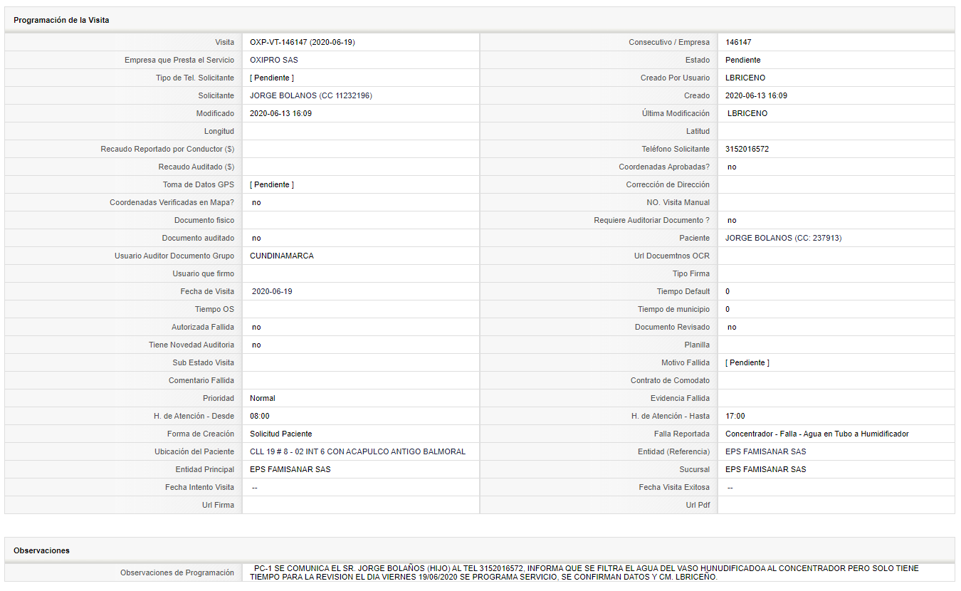Click phone number 3152016572 in Teléfono Solicitante

[747, 150]
